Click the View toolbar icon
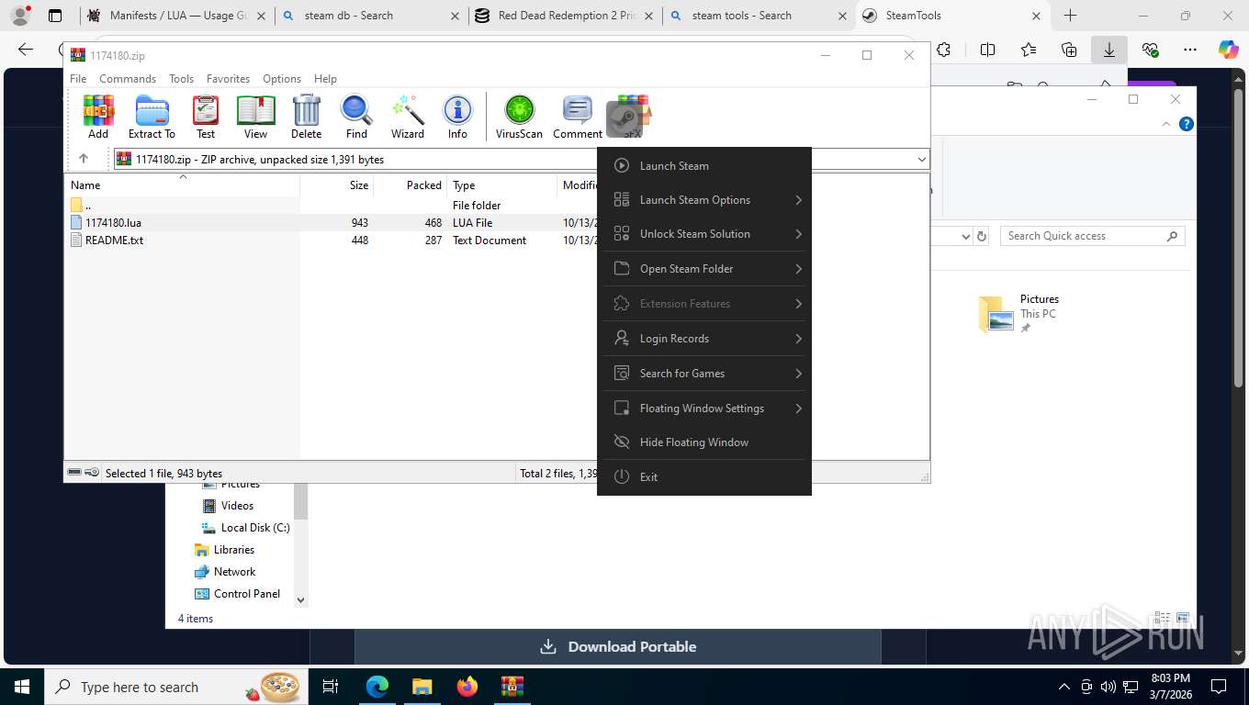 coord(255,117)
